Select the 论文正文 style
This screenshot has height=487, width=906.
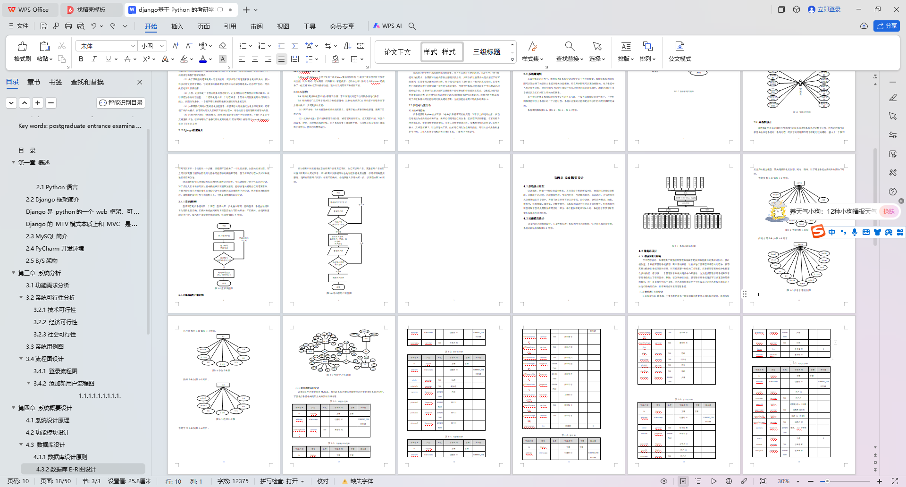397,52
